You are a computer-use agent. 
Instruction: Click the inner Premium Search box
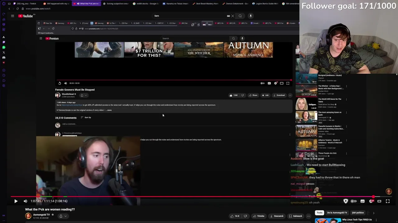click(x=194, y=38)
